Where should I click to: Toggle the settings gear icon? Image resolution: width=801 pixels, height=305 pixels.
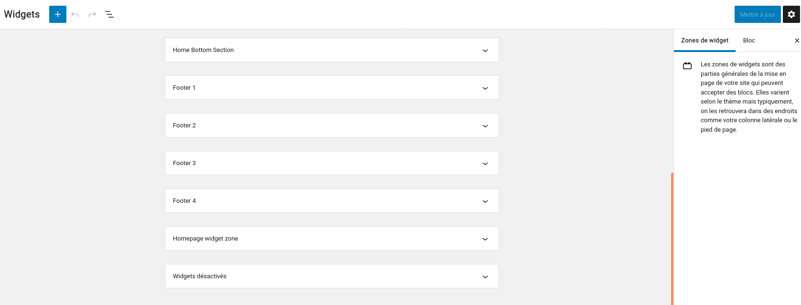(x=791, y=14)
